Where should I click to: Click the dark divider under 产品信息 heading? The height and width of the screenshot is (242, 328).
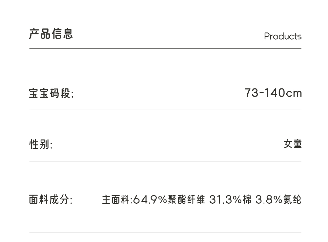coord(165,48)
